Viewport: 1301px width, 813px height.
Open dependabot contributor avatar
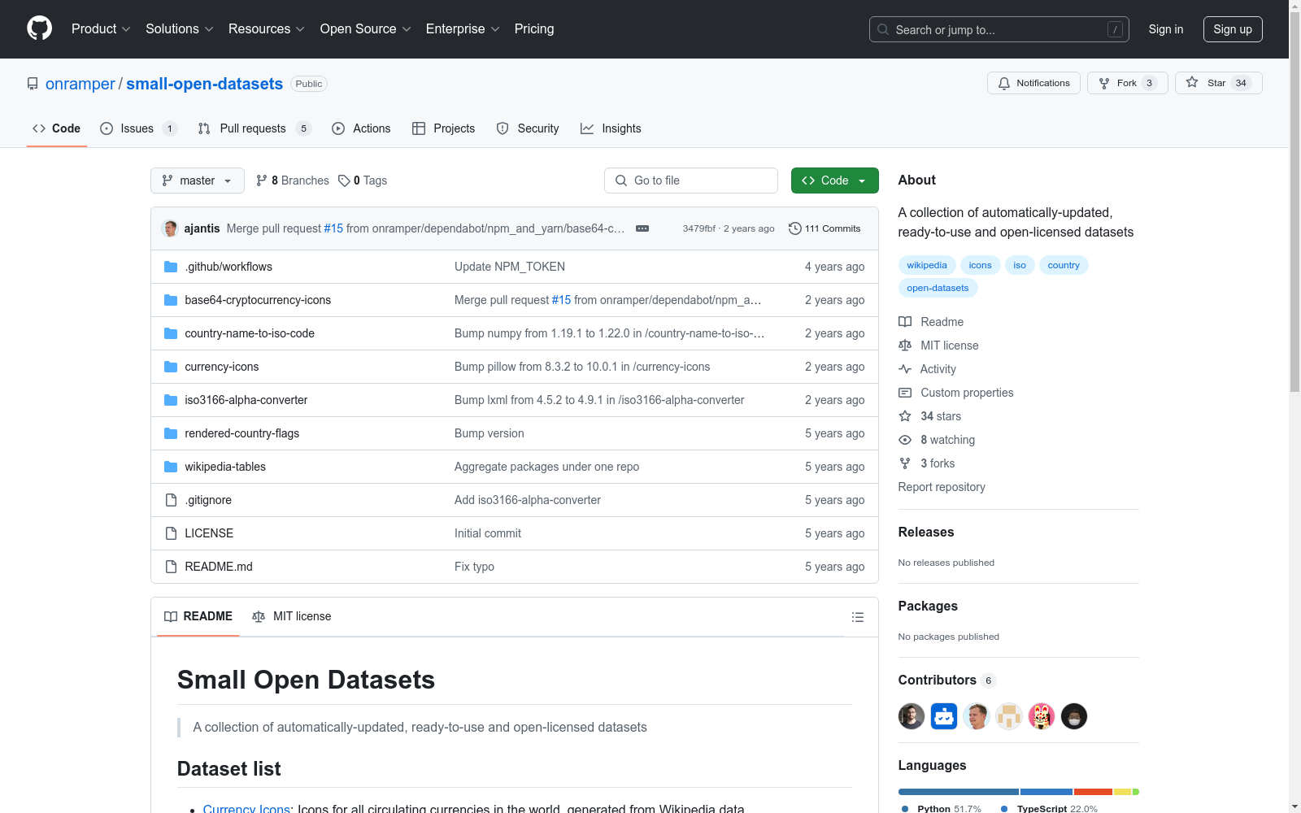[944, 716]
